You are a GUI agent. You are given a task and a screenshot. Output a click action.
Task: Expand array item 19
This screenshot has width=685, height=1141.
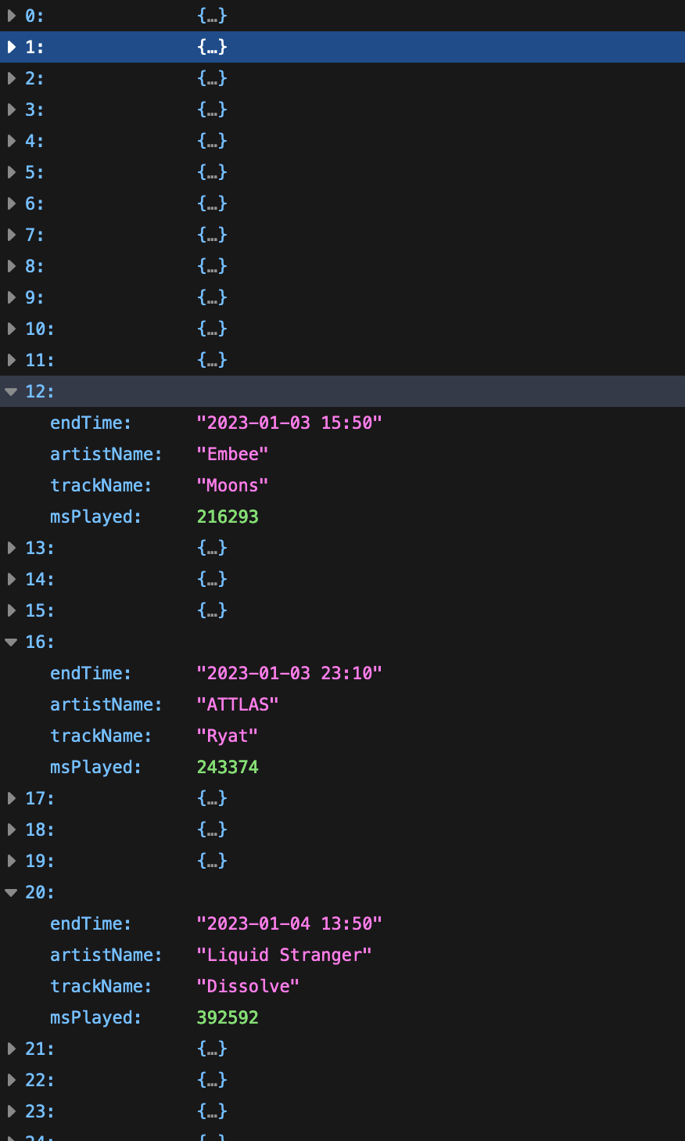click(12, 861)
